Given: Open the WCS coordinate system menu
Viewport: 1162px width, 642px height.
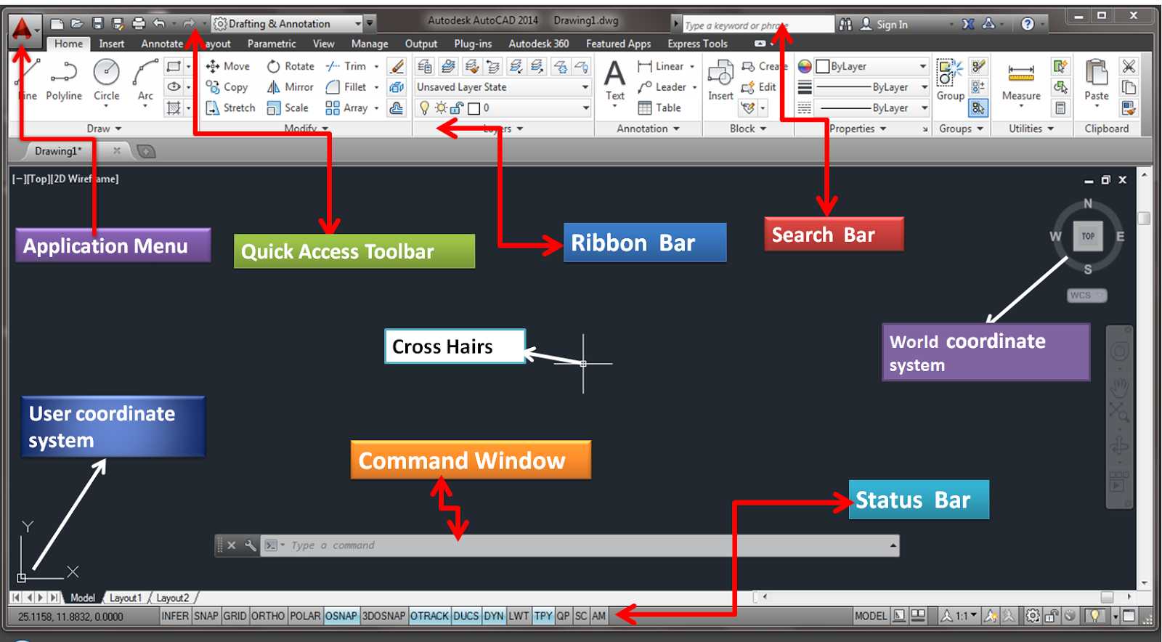Looking at the screenshot, I should 1086,296.
